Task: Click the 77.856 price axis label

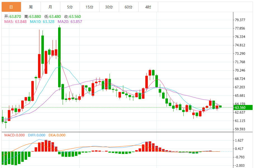Action: pyautogui.click(x=240, y=28)
